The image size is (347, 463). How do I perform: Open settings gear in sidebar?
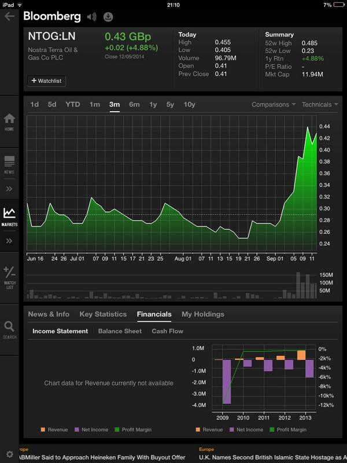[x=9, y=454]
